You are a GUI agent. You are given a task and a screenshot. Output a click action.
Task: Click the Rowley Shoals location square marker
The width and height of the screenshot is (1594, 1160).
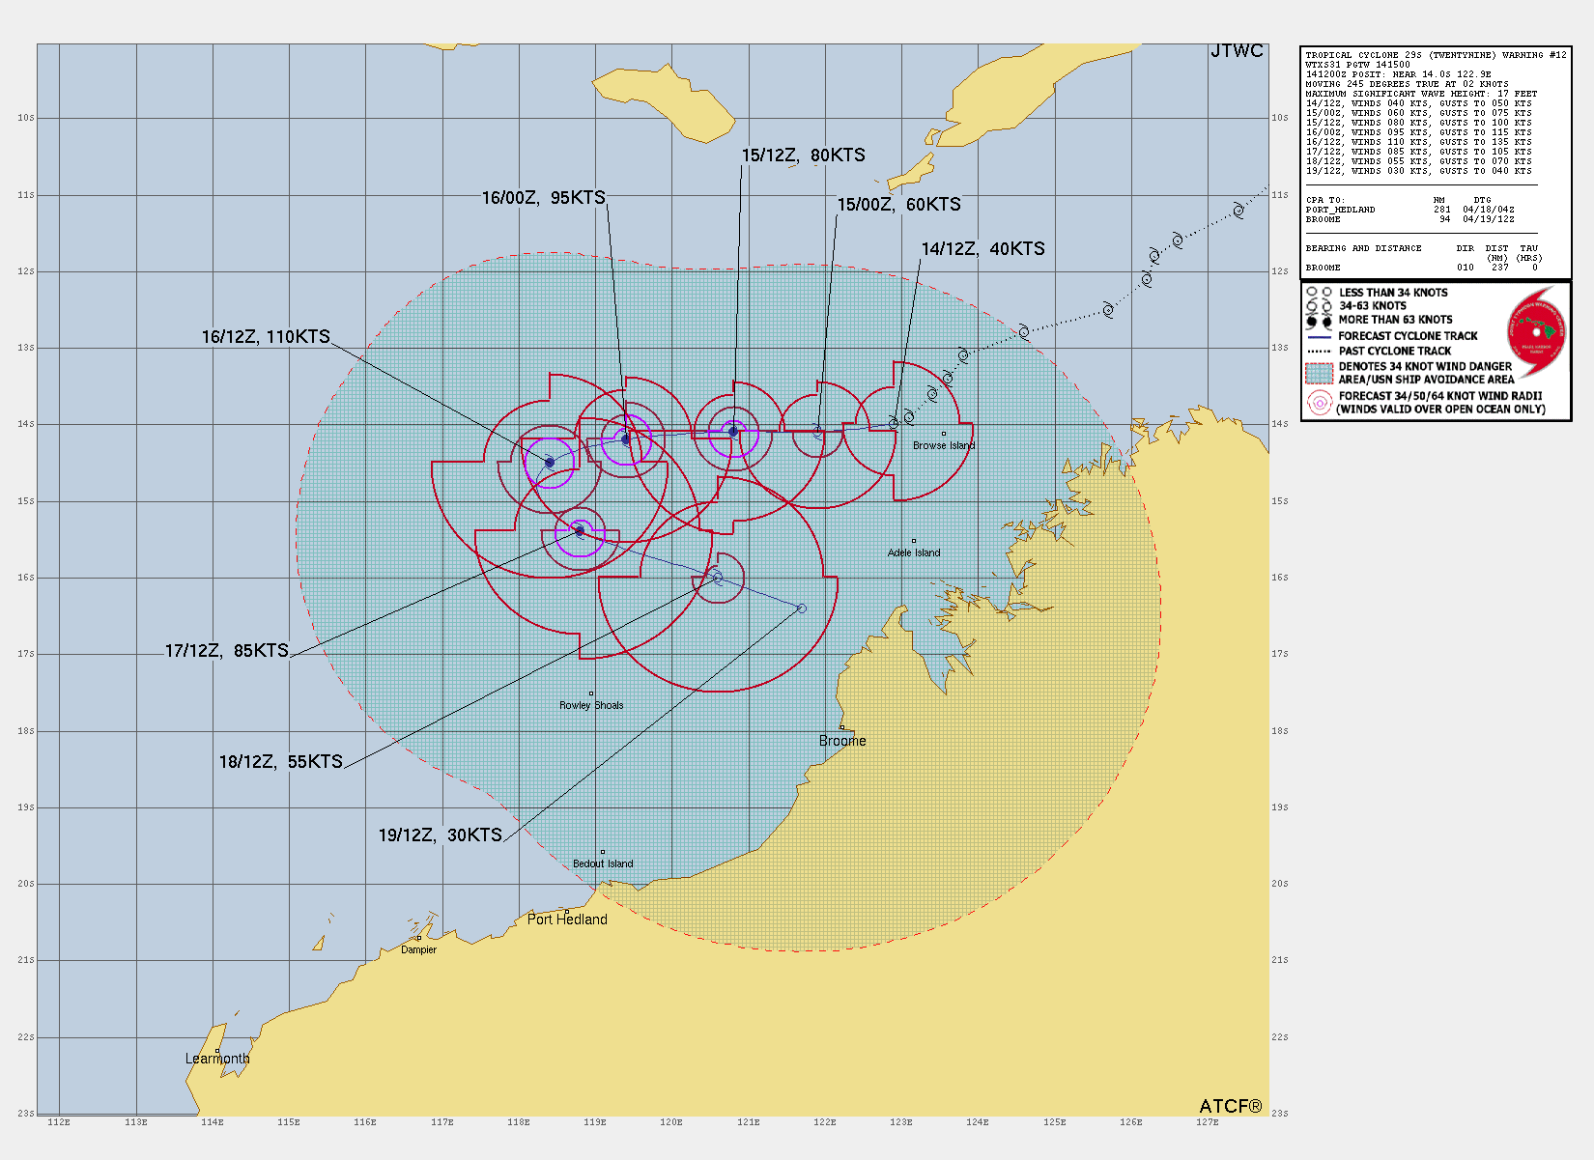coord(591,693)
